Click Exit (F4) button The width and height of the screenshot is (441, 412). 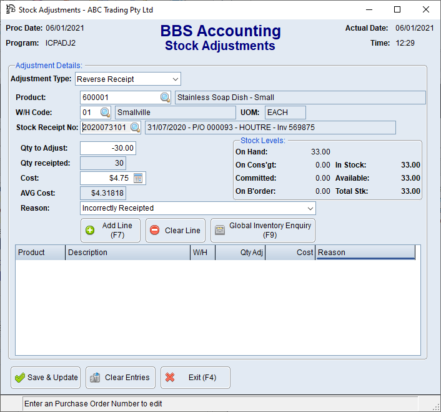point(195,378)
